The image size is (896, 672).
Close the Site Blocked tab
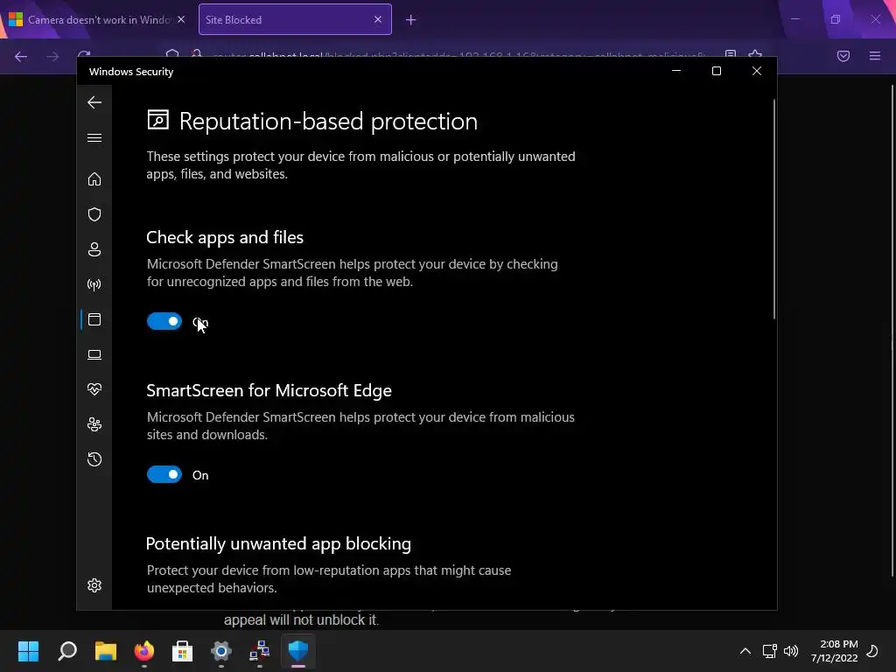[x=378, y=19]
